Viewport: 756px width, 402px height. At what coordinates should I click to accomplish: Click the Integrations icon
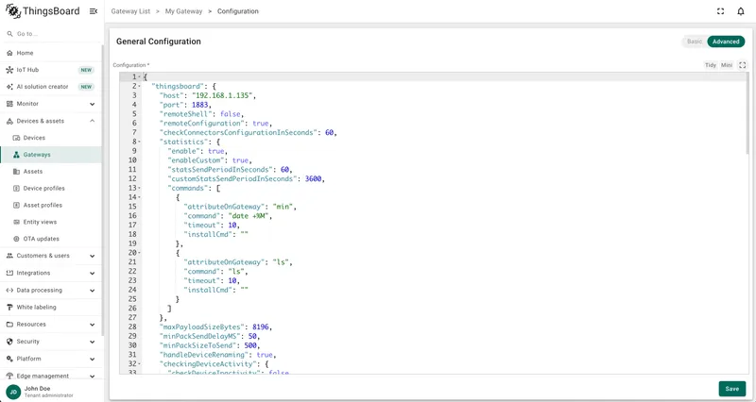coord(9,273)
